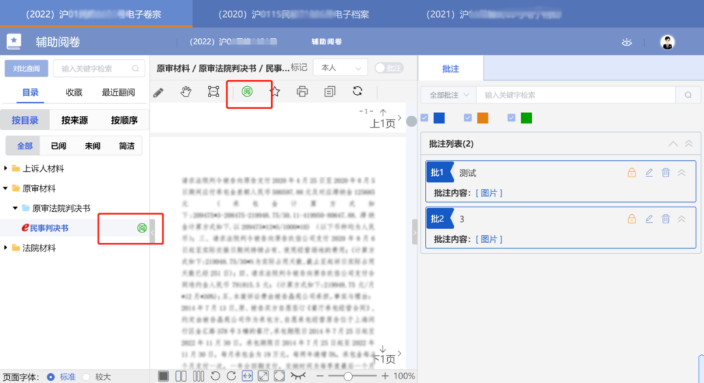Click the refresh icon in the toolbar
Image resolution: width=704 pixels, height=383 pixels.
point(357,92)
